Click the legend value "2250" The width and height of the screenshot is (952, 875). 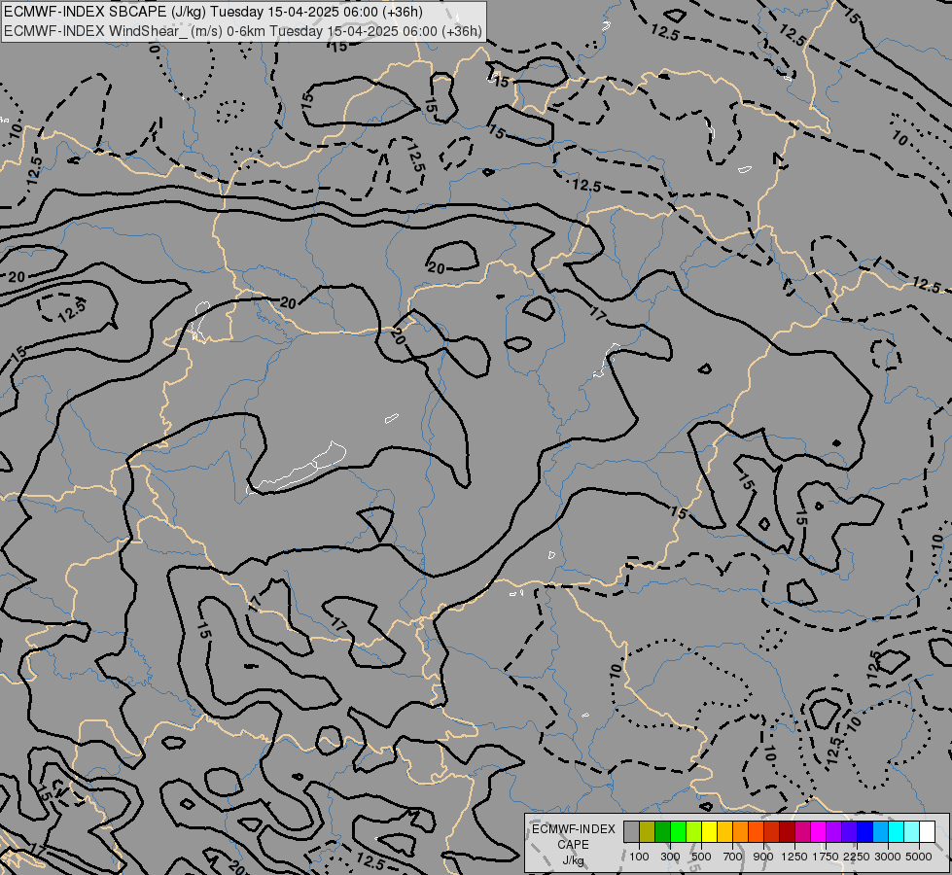pos(856,857)
